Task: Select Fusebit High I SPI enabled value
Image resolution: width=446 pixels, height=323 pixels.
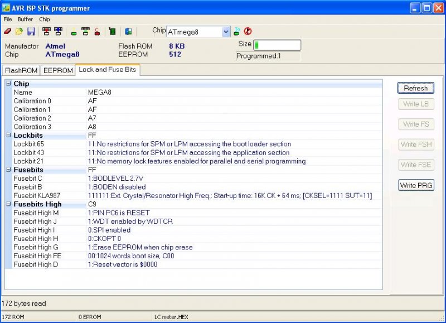Action: [x=109, y=230]
